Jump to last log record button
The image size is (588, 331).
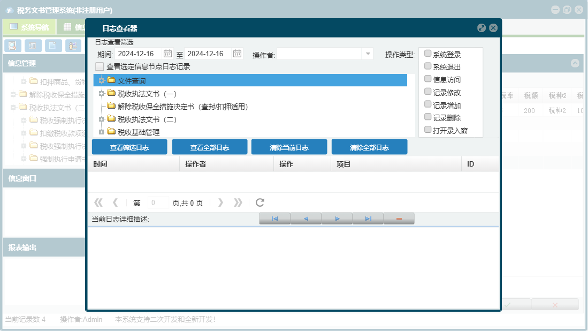pyautogui.click(x=368, y=219)
